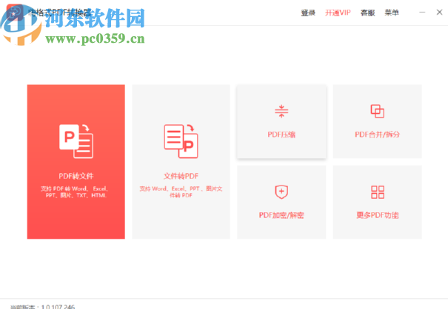Click the PDF转文件 title text

click(76, 176)
